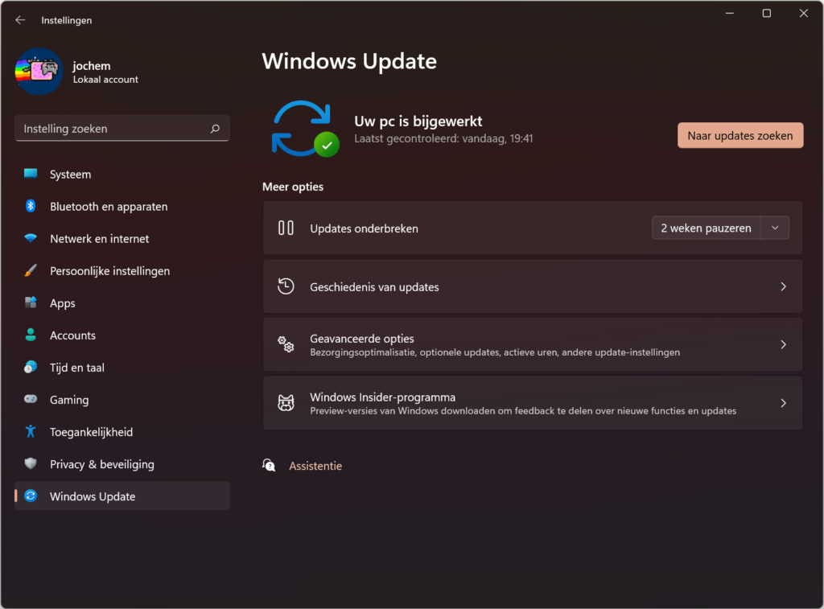824x609 pixels.
Task: Select Accounts in the sidebar
Action: click(x=122, y=335)
